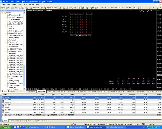Launch the Strategy Tester icon

pyautogui.click(x=26, y=8)
